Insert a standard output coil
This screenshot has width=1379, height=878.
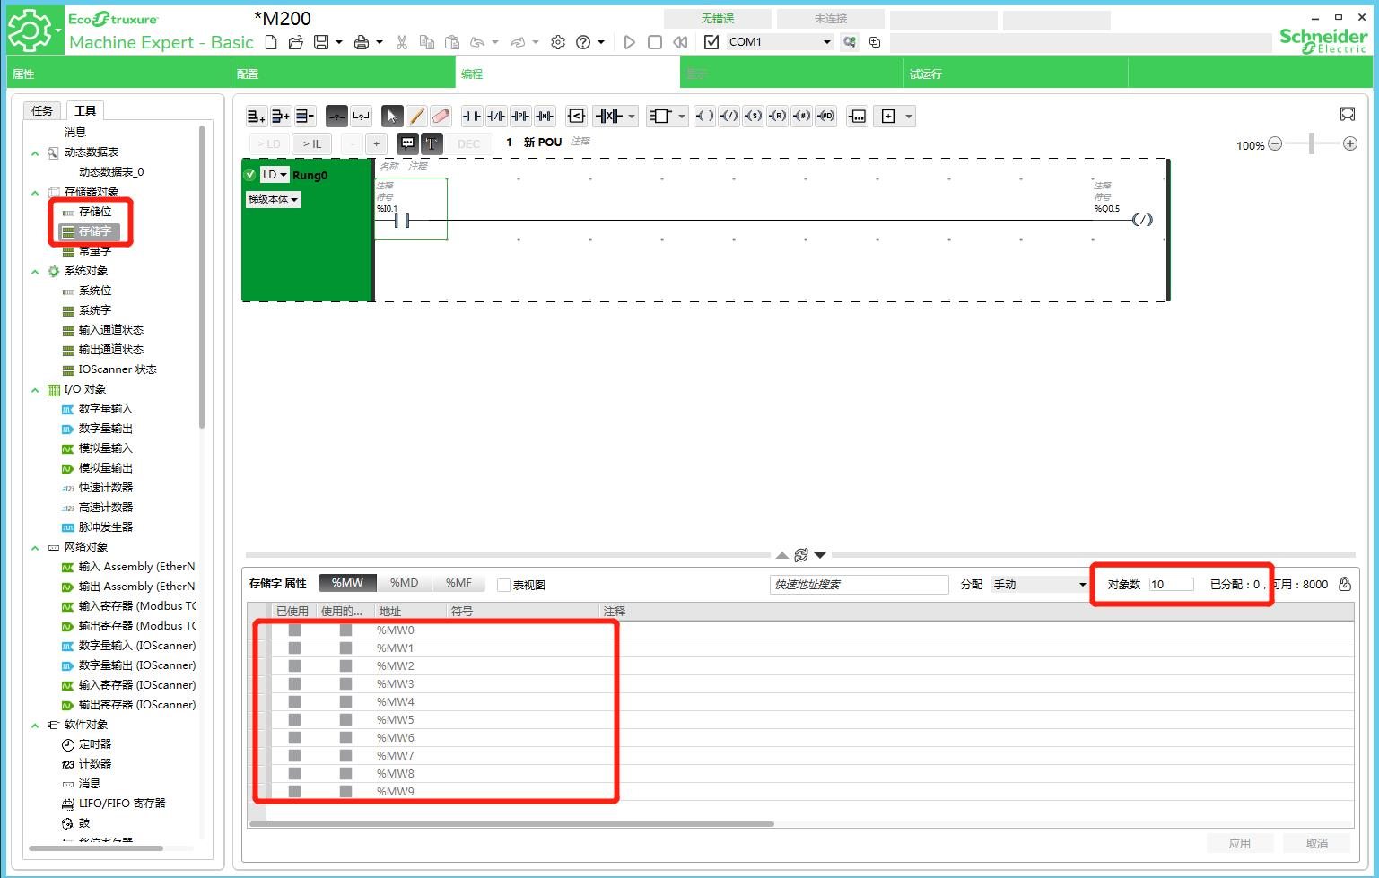coord(705,116)
